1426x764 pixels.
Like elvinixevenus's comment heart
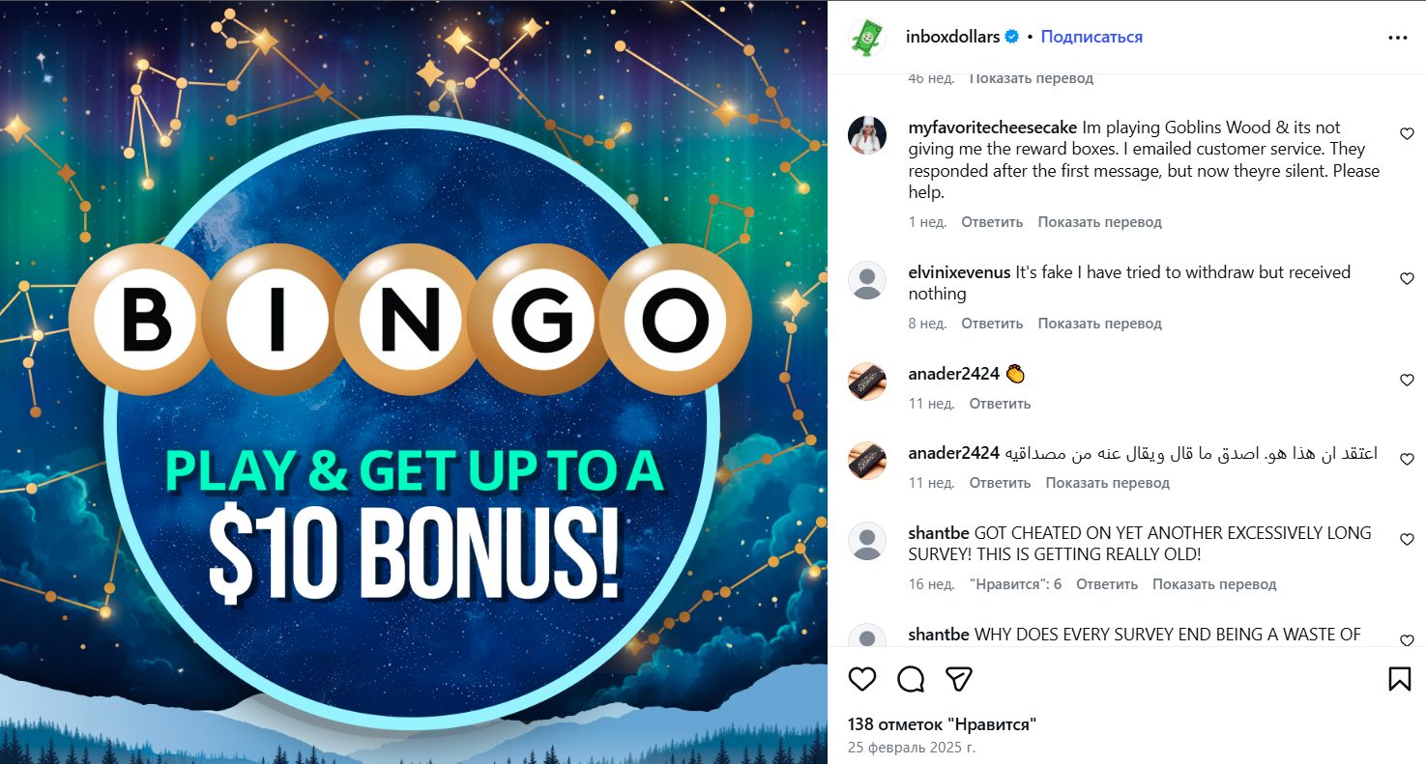pyautogui.click(x=1407, y=279)
